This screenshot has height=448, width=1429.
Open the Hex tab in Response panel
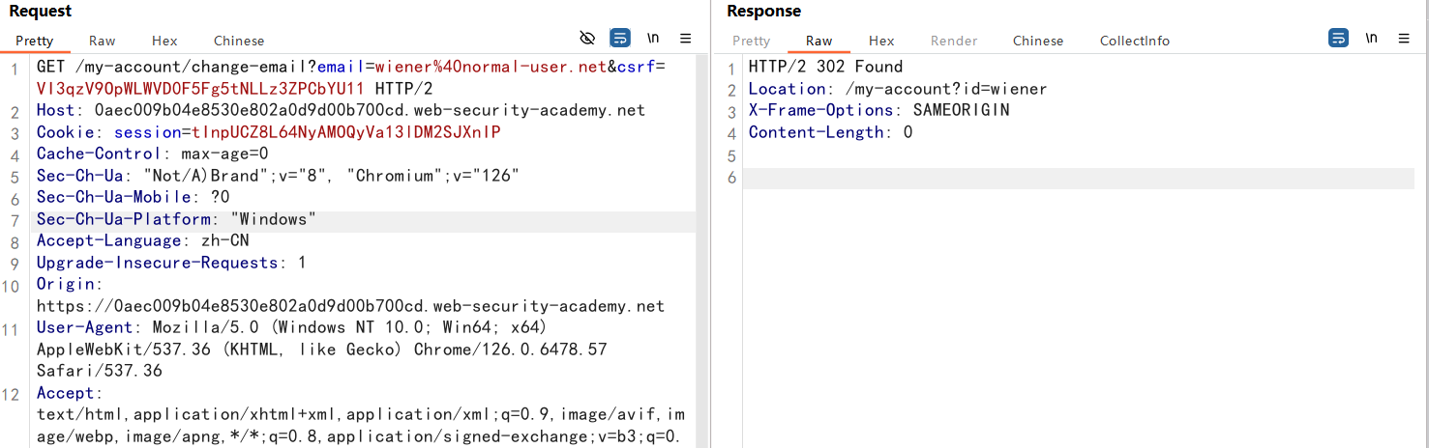(881, 41)
